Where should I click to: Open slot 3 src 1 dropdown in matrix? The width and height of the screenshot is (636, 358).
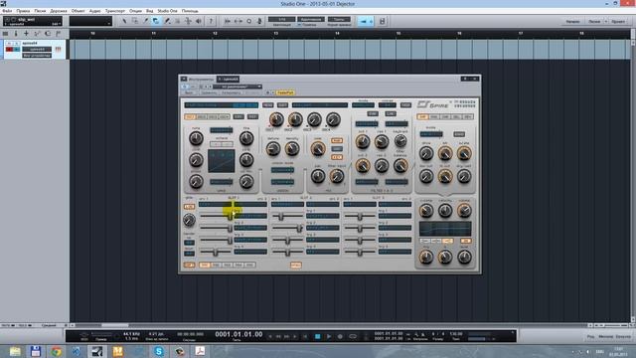[360, 204]
